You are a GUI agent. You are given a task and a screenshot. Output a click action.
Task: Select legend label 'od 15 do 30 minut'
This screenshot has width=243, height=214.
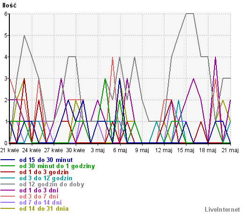click(x=46, y=160)
